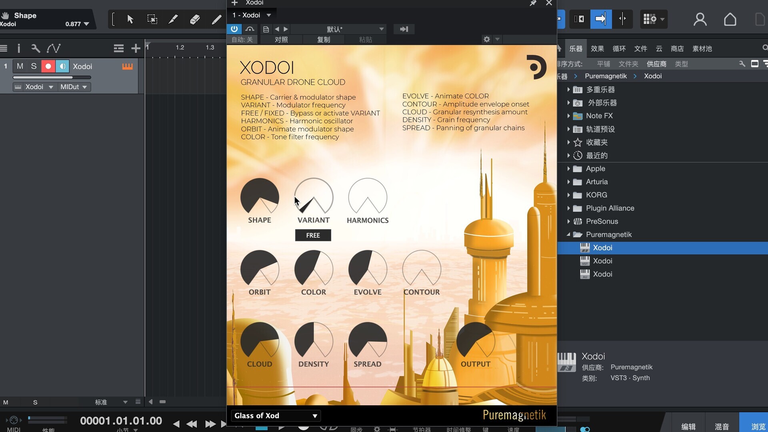Expand the Apple vendor folder
This screenshot has height=432, width=768.
(x=568, y=169)
